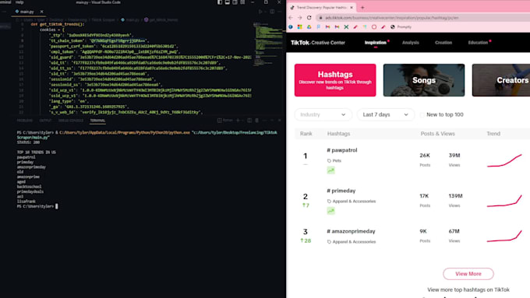The height and width of the screenshot is (298, 530).
Task: Open the red circle bookmark
Action: point(374,27)
